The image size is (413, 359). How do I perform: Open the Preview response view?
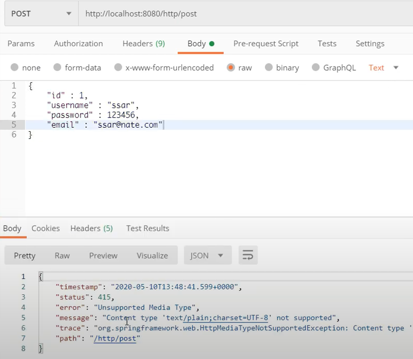pos(103,255)
